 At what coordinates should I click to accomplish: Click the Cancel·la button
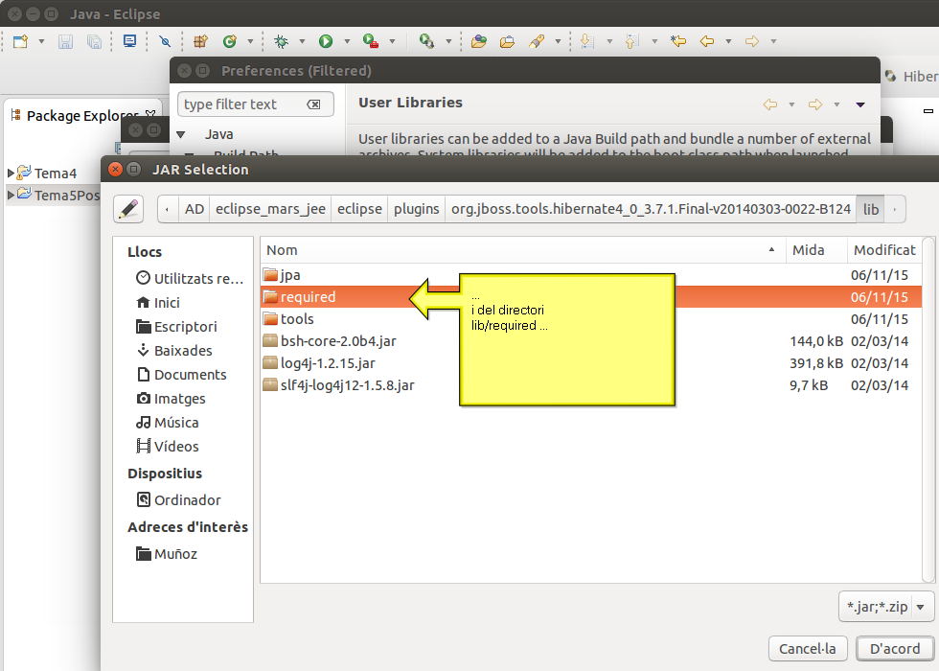click(x=807, y=649)
